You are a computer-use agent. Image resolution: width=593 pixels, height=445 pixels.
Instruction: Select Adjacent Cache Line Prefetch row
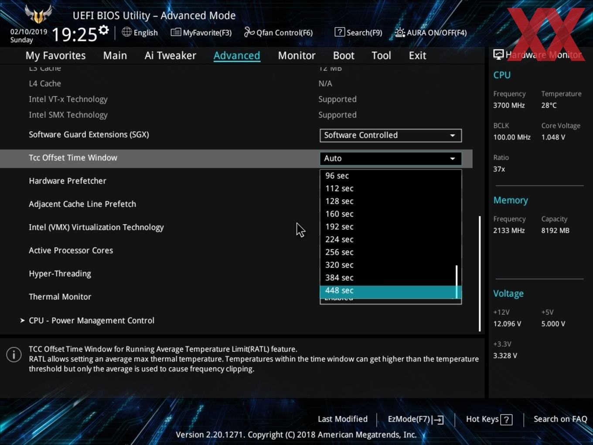pyautogui.click(x=82, y=204)
